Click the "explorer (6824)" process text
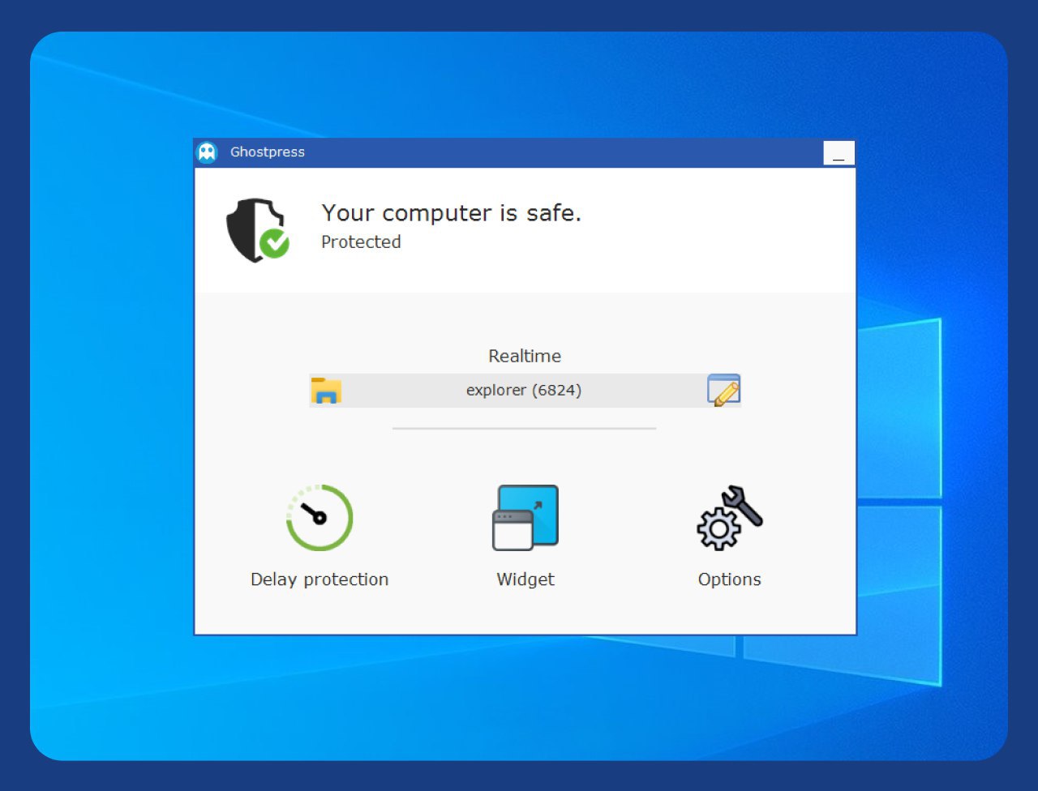Image resolution: width=1038 pixels, height=791 pixels. (x=524, y=390)
